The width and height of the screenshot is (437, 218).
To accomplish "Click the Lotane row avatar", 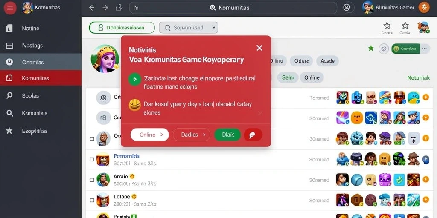I will tap(103, 200).
